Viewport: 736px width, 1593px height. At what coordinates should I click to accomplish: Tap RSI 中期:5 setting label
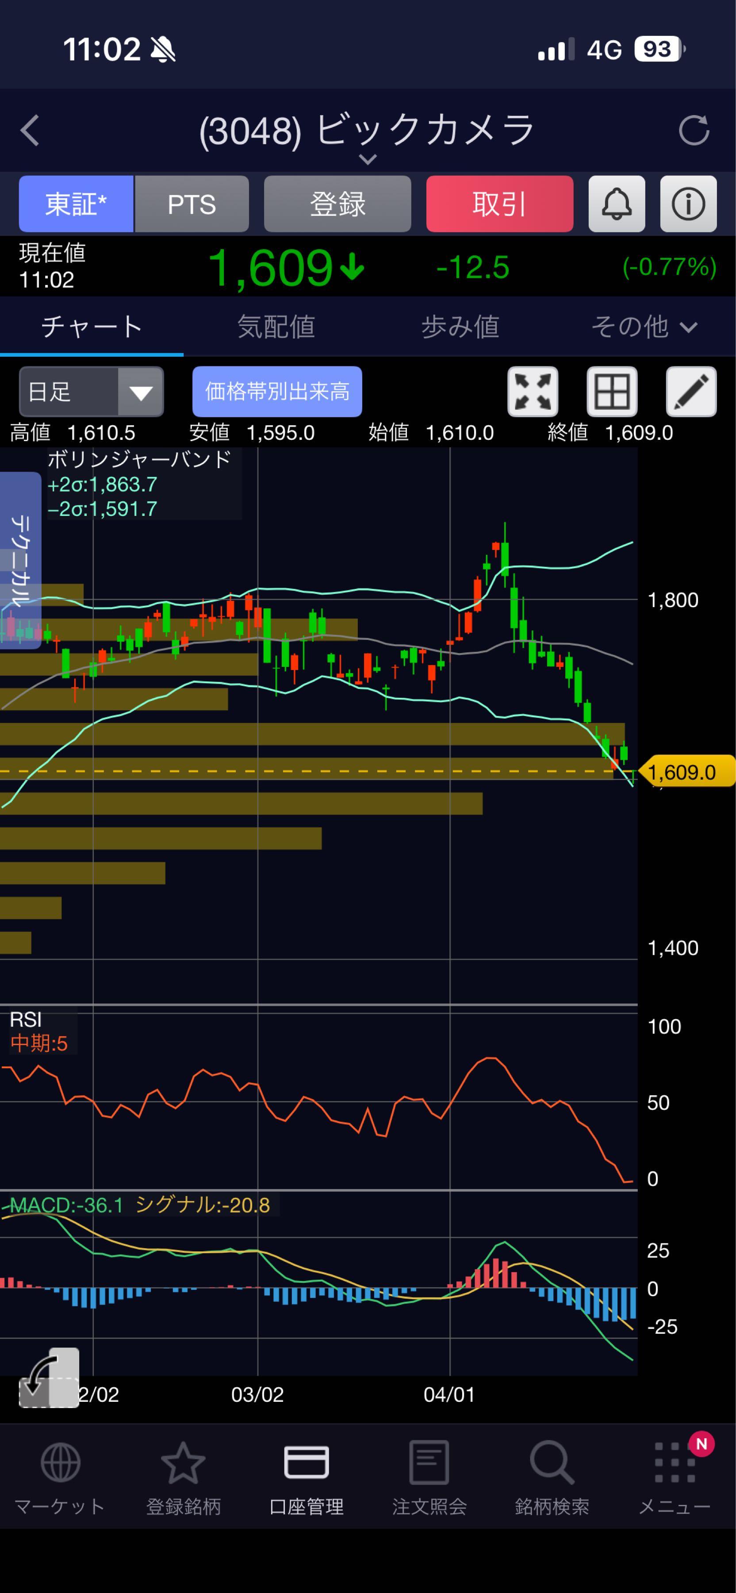pyautogui.click(x=39, y=1044)
